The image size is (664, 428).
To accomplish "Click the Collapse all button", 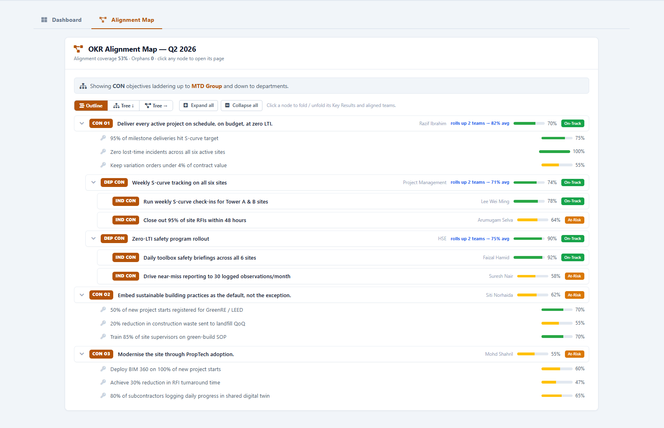I will pos(241,105).
